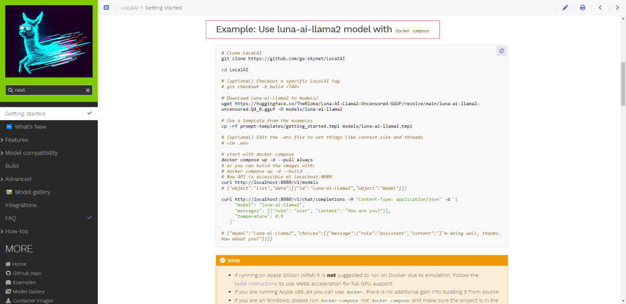Click the 'cd LocalAI' code line
The height and width of the screenshot is (304, 626).
(x=235, y=70)
